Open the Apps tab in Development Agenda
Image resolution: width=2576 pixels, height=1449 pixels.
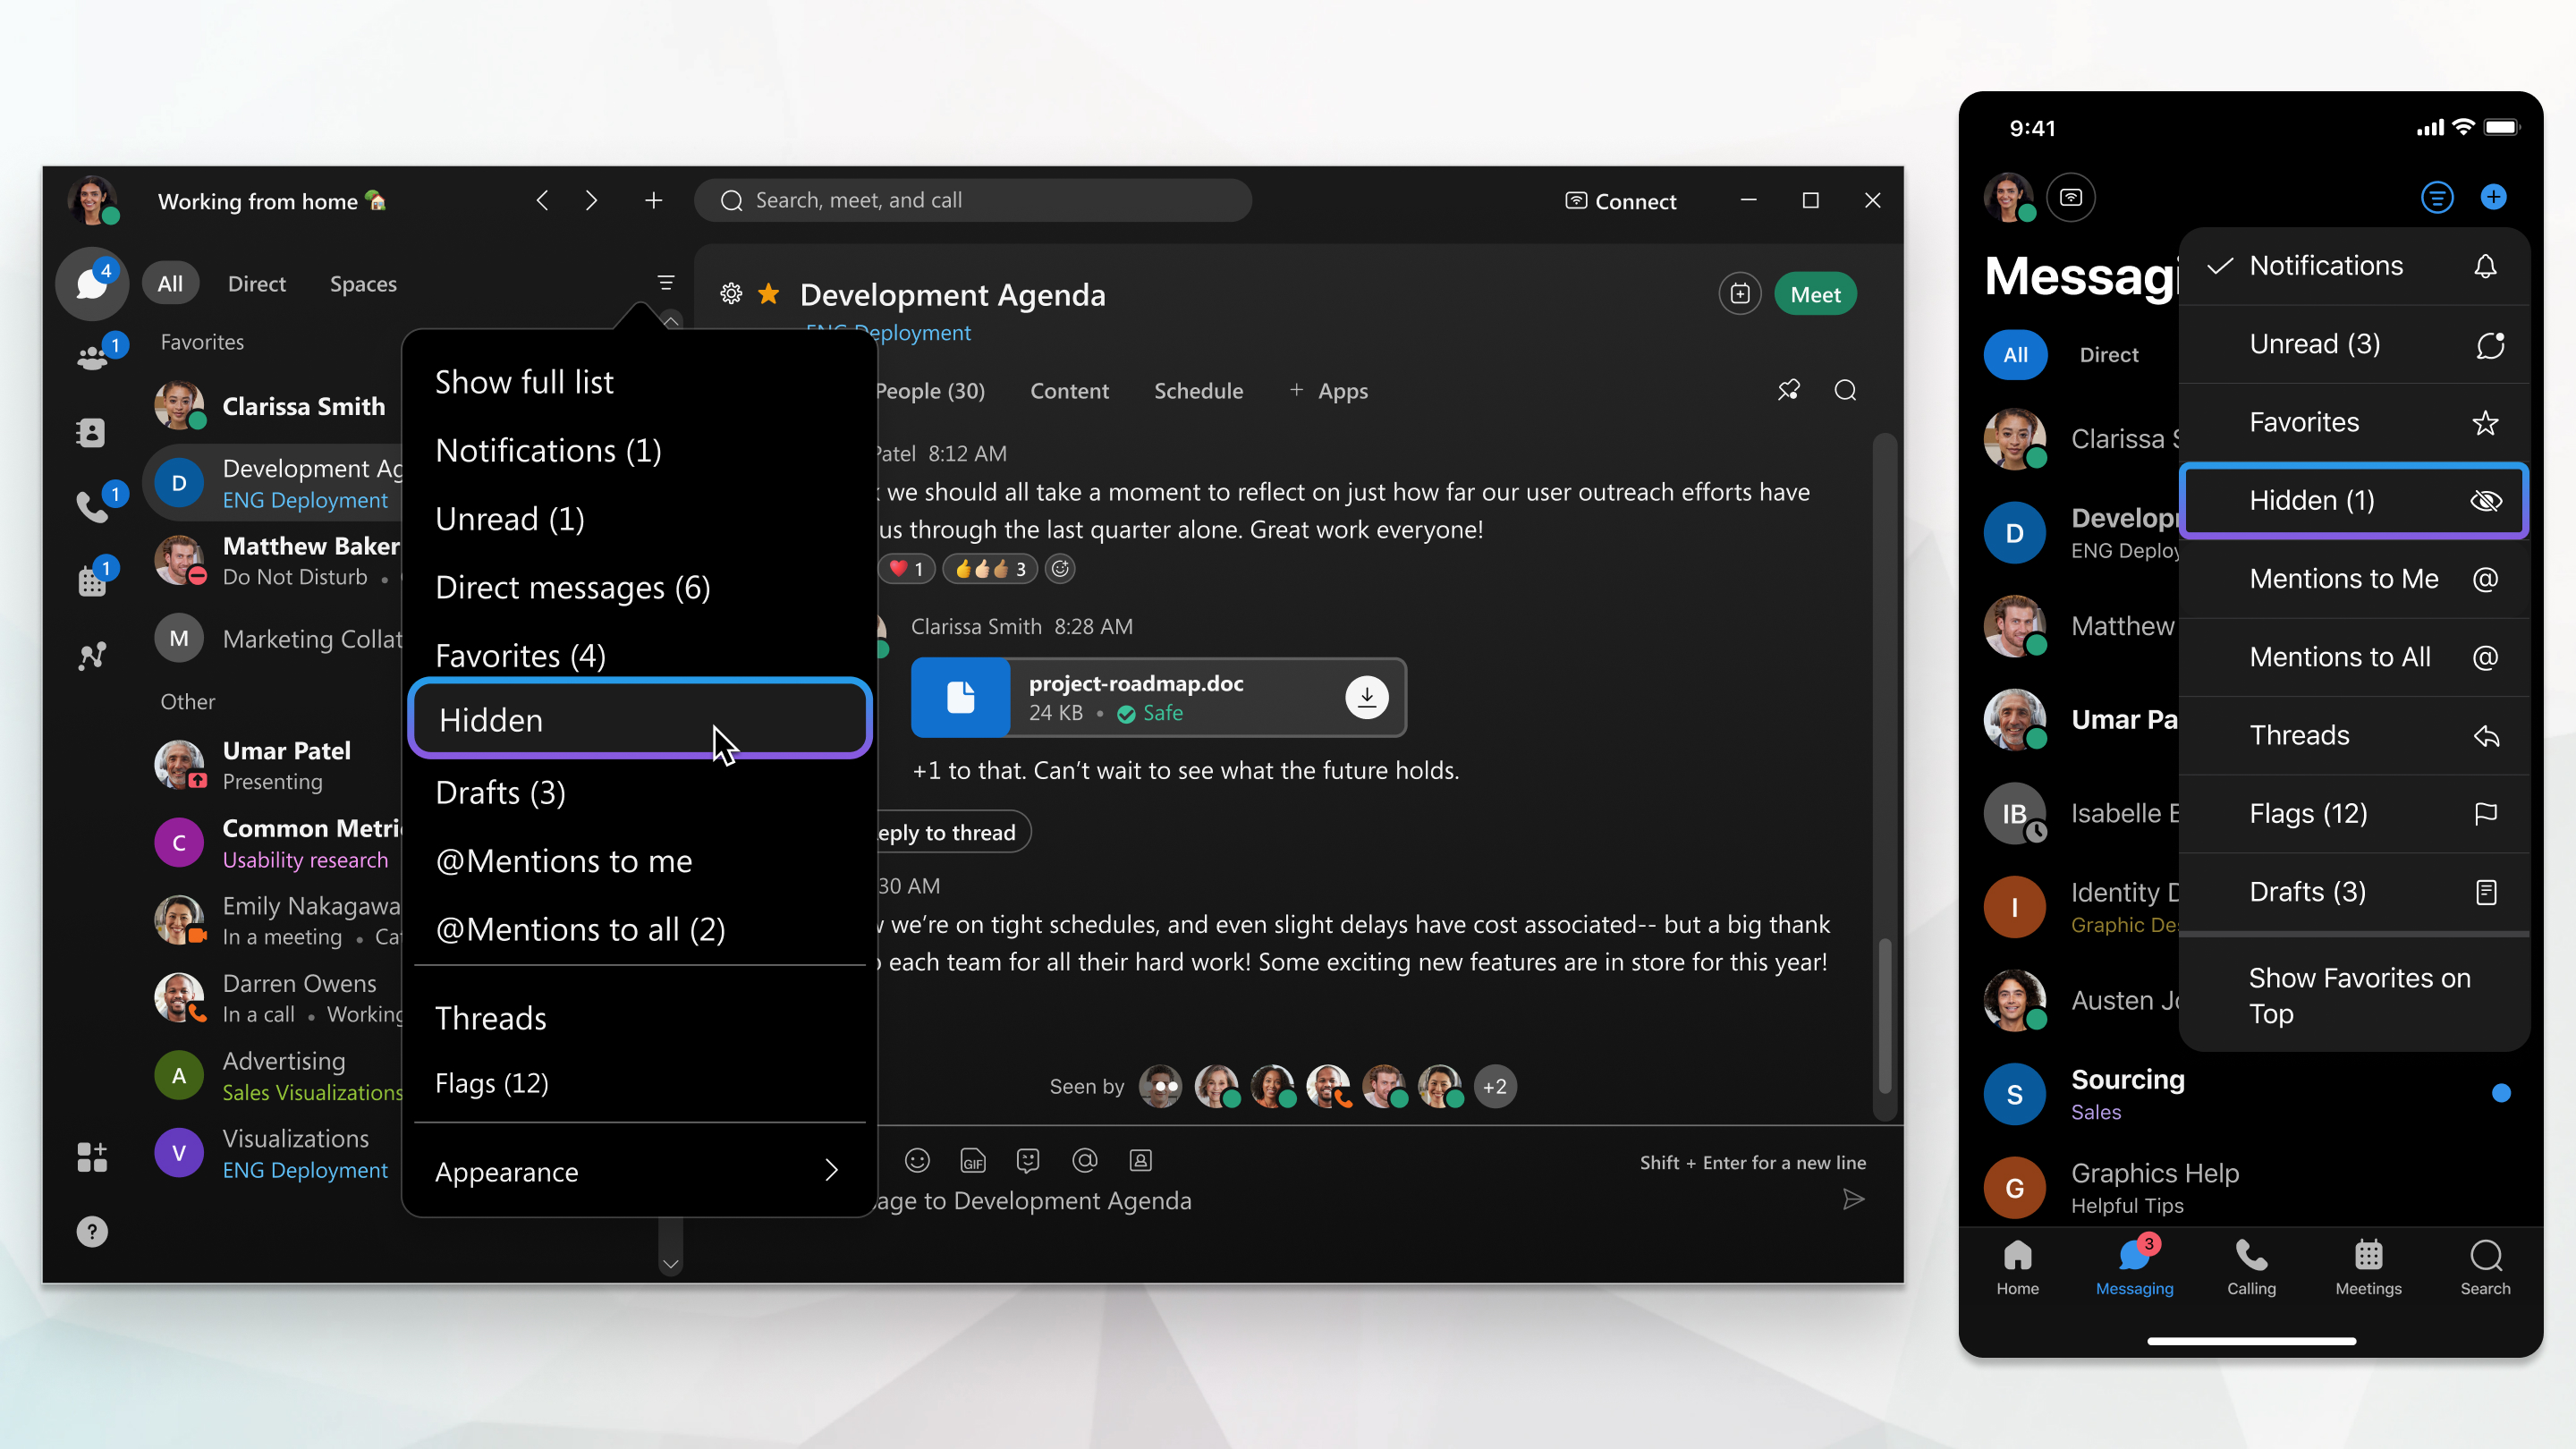(x=1341, y=389)
